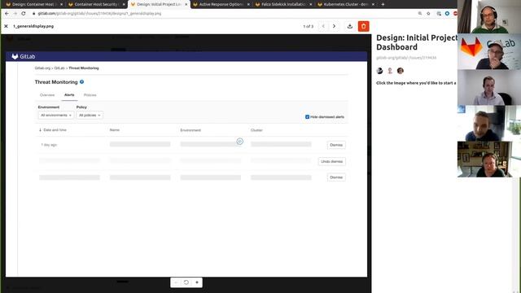The image size is (521, 293).
Task: Close the Kubernetes Cluster tab
Action: pyautogui.click(x=373, y=4)
